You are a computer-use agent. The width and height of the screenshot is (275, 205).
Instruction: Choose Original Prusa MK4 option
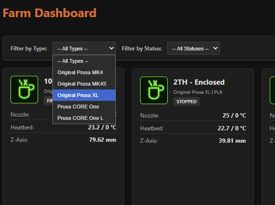pyautogui.click(x=84, y=72)
